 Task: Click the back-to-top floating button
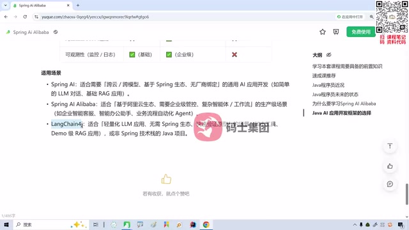coord(390,146)
